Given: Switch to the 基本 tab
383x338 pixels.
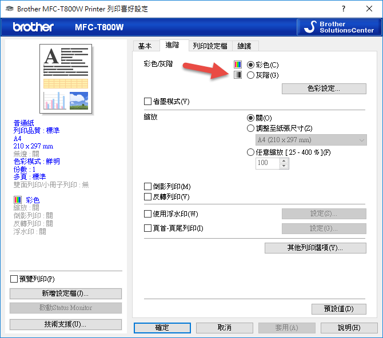Looking at the screenshot, I should 145,46.
